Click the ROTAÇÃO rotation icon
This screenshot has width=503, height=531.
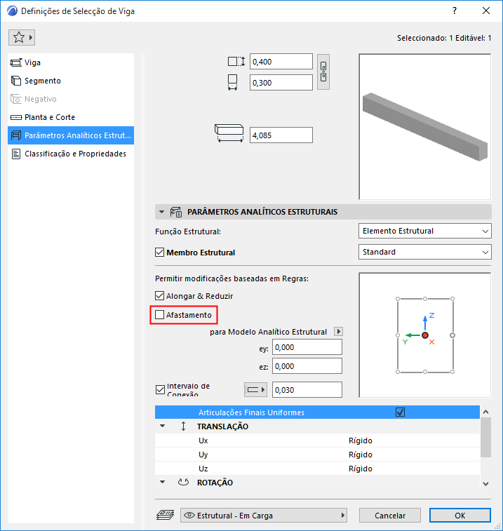click(183, 482)
